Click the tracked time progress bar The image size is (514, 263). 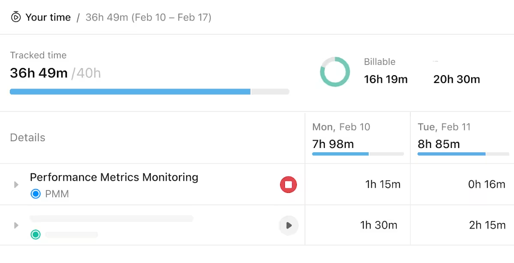pyautogui.click(x=149, y=92)
